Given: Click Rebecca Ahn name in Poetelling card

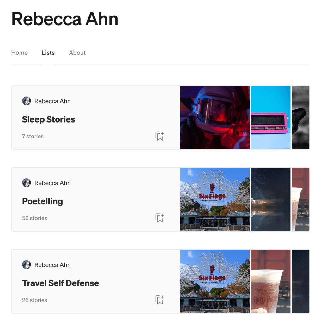Looking at the screenshot, I should [52, 183].
